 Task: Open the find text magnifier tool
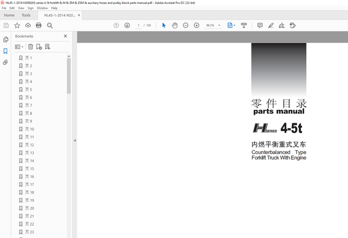click(x=50, y=25)
